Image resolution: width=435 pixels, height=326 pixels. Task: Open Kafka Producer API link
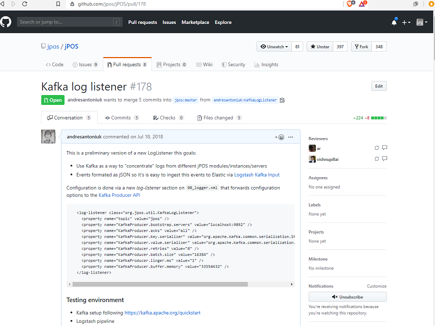tap(119, 195)
